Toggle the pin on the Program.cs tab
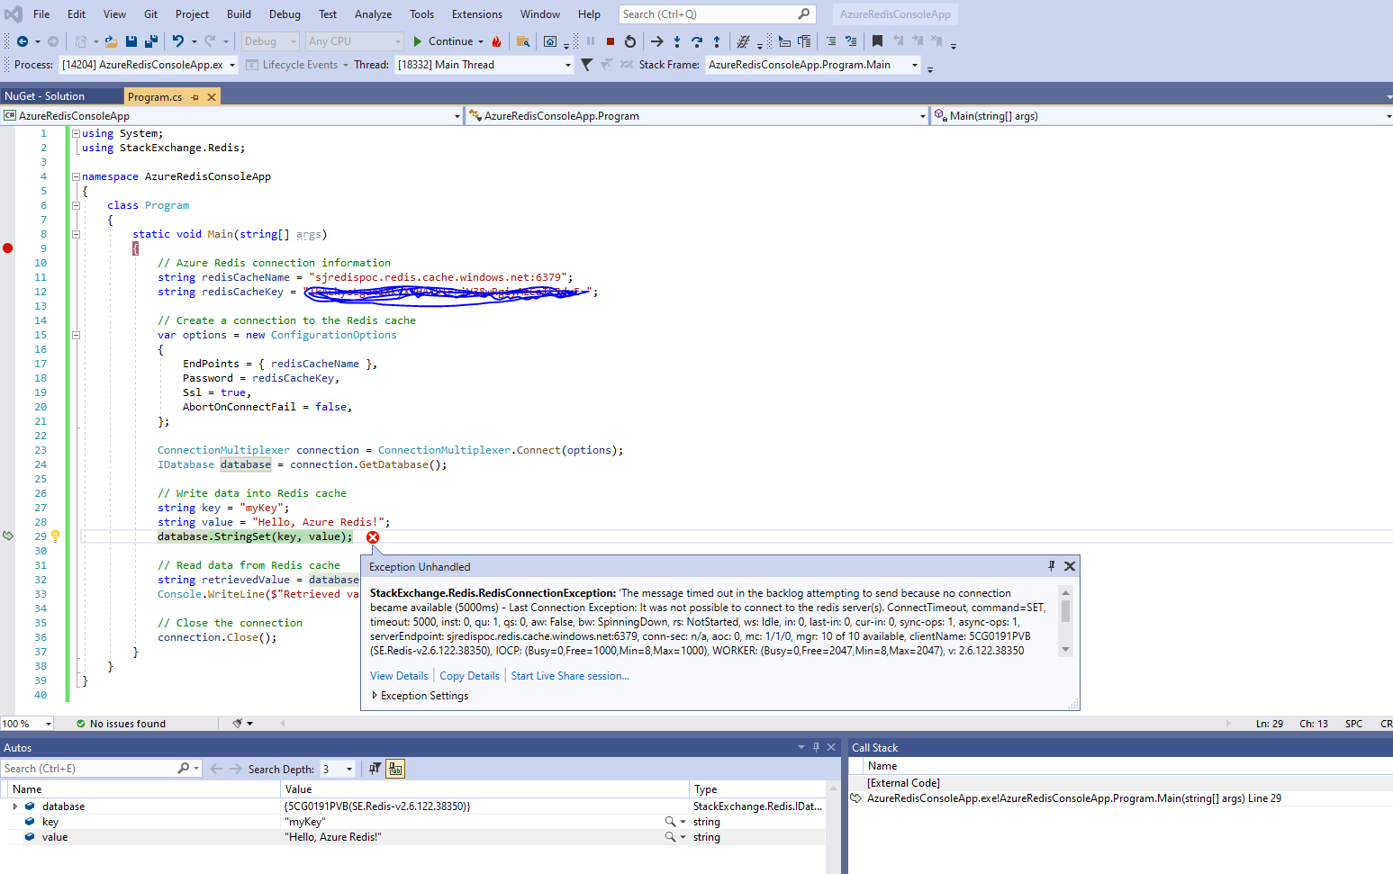The image size is (1393, 874). 194,97
